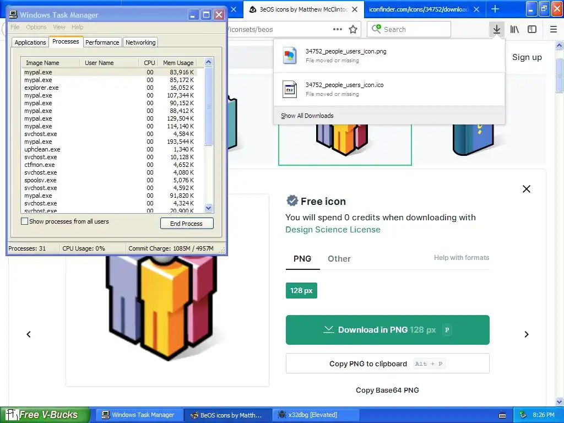This screenshot has height=423, width=564.
Task: Switch to BeOS icons taskbar item
Action: click(x=227, y=415)
